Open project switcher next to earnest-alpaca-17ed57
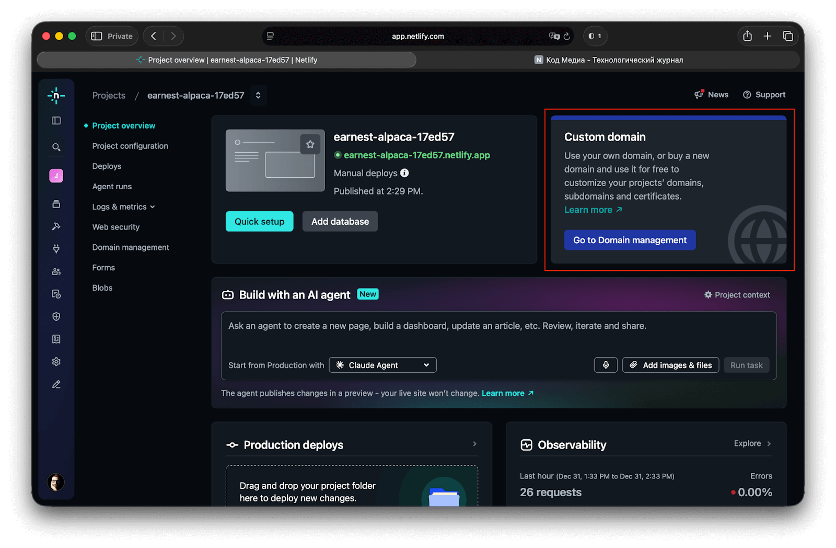This screenshot has height=548, width=836. click(258, 95)
